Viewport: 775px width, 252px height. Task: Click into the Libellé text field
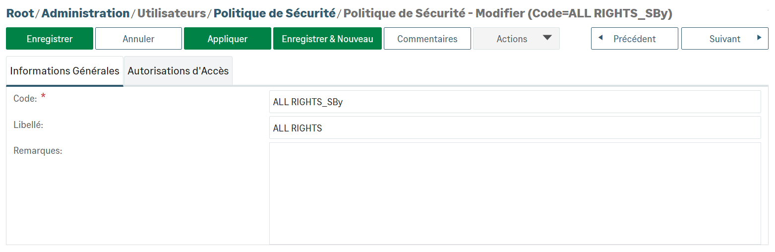pyautogui.click(x=514, y=128)
